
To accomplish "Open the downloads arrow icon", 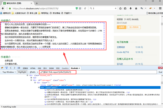I will click(131, 9).
